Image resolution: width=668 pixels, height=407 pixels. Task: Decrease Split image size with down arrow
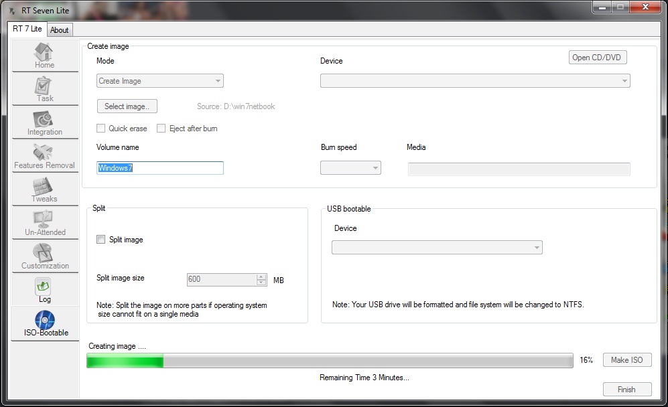tap(261, 282)
